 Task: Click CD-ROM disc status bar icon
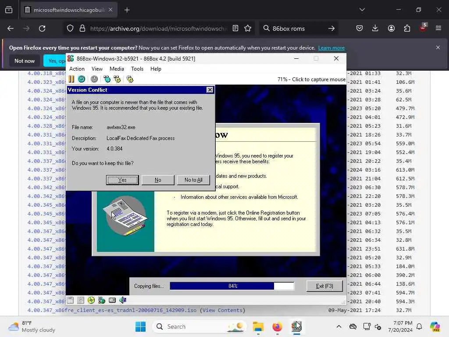[91, 300]
